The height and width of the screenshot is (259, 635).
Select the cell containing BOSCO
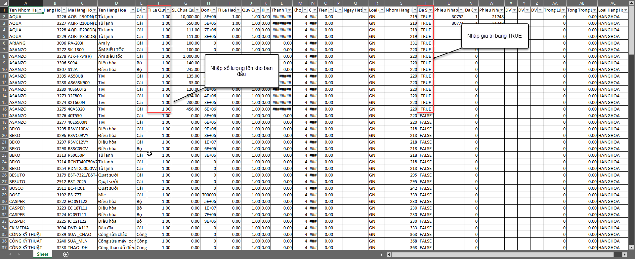(26, 188)
